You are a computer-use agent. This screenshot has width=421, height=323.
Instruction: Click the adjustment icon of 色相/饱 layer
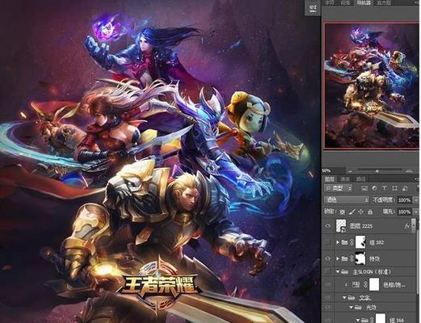pos(356,284)
